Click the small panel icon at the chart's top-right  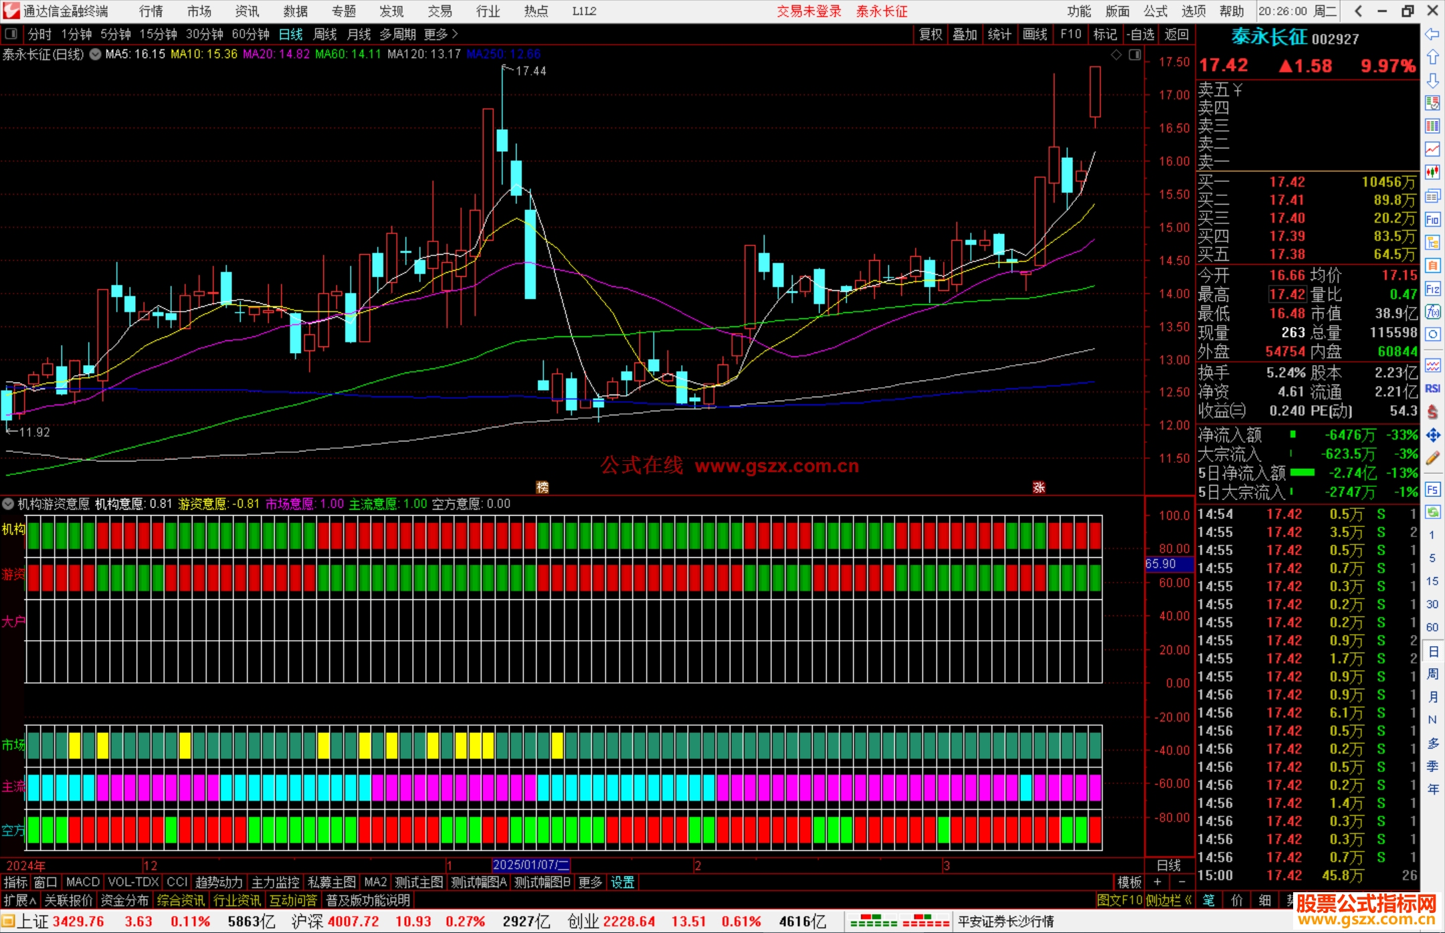pos(1135,55)
